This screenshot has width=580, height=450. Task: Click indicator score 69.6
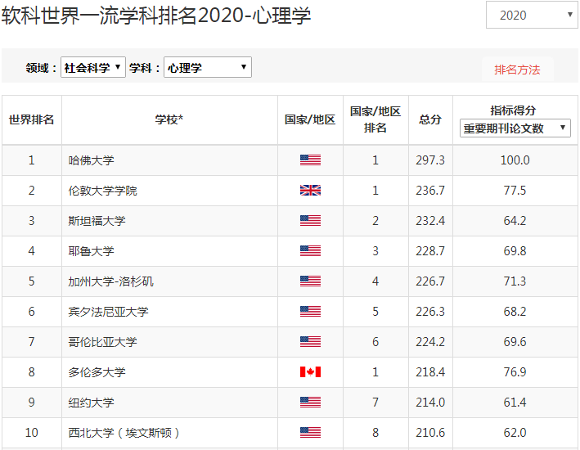[x=515, y=342]
